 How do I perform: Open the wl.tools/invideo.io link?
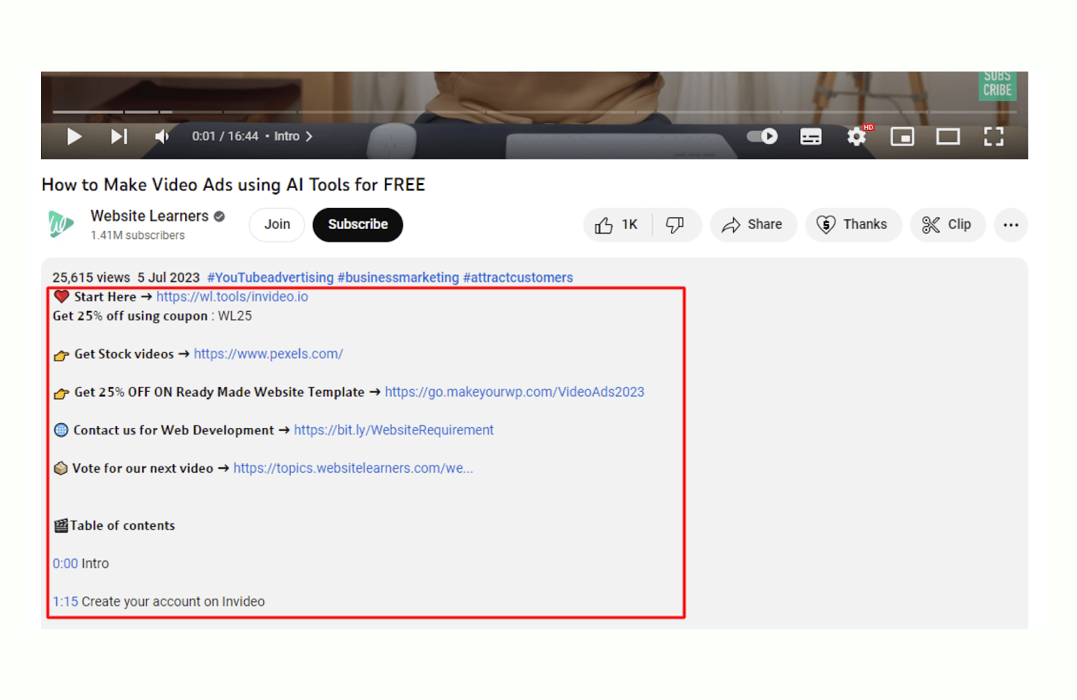232,297
